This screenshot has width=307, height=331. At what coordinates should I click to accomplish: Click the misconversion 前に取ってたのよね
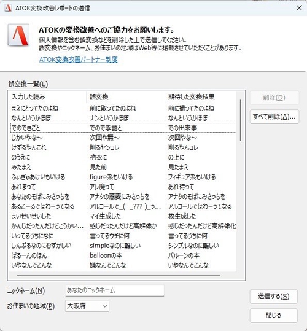(113, 108)
